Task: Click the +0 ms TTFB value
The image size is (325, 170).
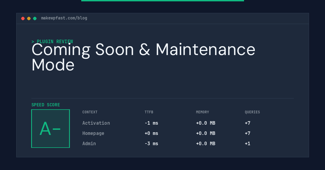Action: [151, 133]
